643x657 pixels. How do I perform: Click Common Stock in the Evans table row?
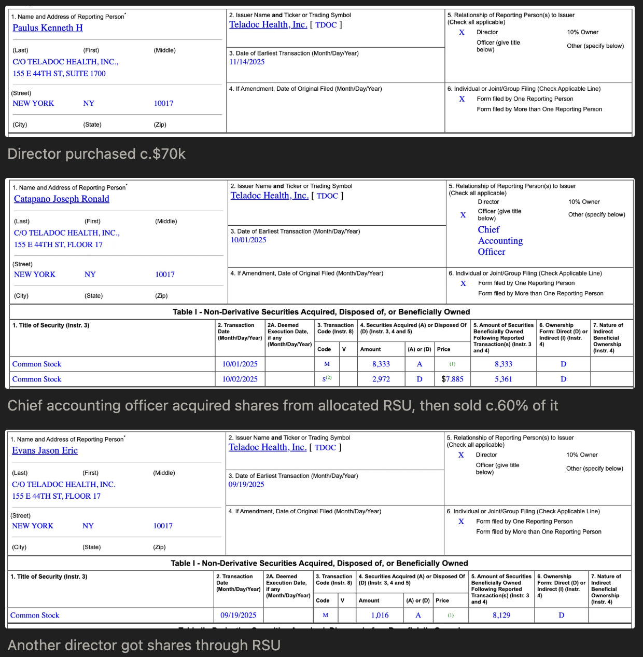pos(35,615)
